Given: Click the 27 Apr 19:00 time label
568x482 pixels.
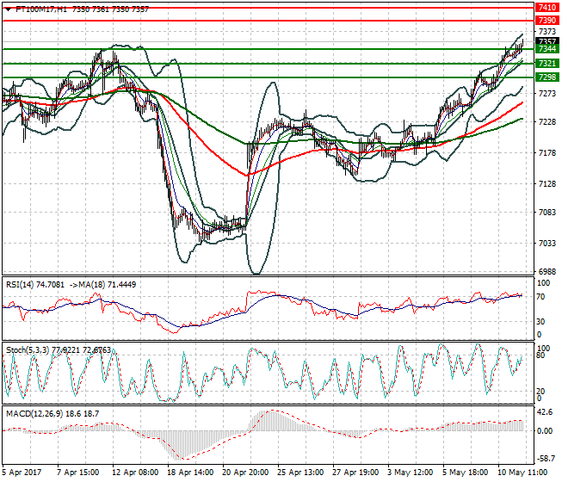Looking at the screenshot, I should pyautogui.click(x=355, y=473).
